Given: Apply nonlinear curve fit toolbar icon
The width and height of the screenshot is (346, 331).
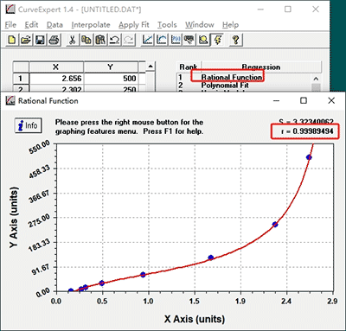Looking at the screenshot, I should click(x=161, y=40).
